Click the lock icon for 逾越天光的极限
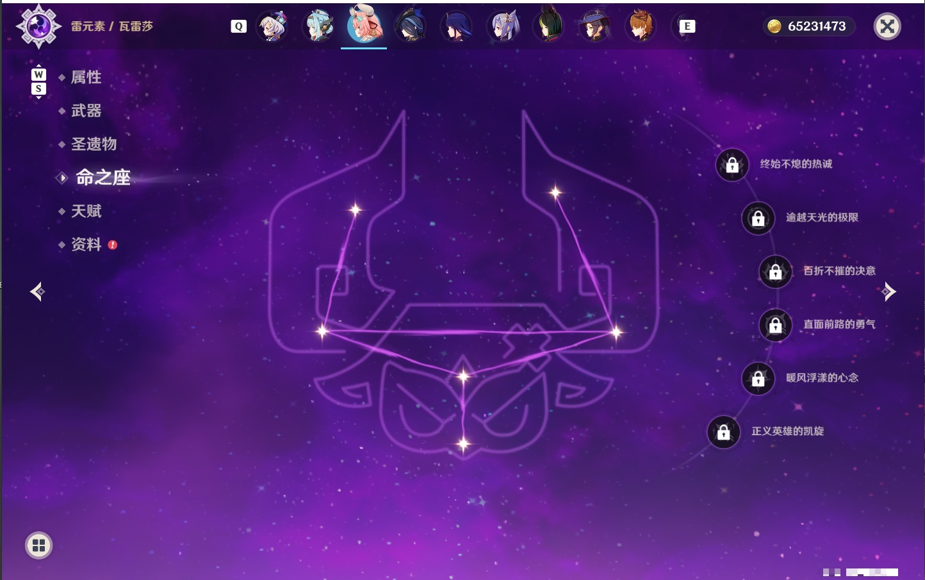This screenshot has height=580, width=925. (x=758, y=219)
